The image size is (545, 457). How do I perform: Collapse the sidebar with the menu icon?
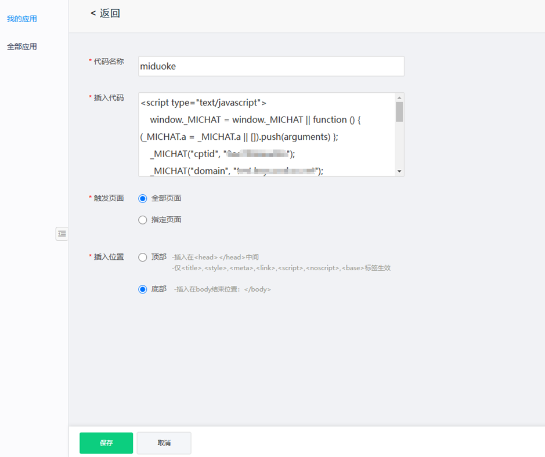[x=62, y=234]
